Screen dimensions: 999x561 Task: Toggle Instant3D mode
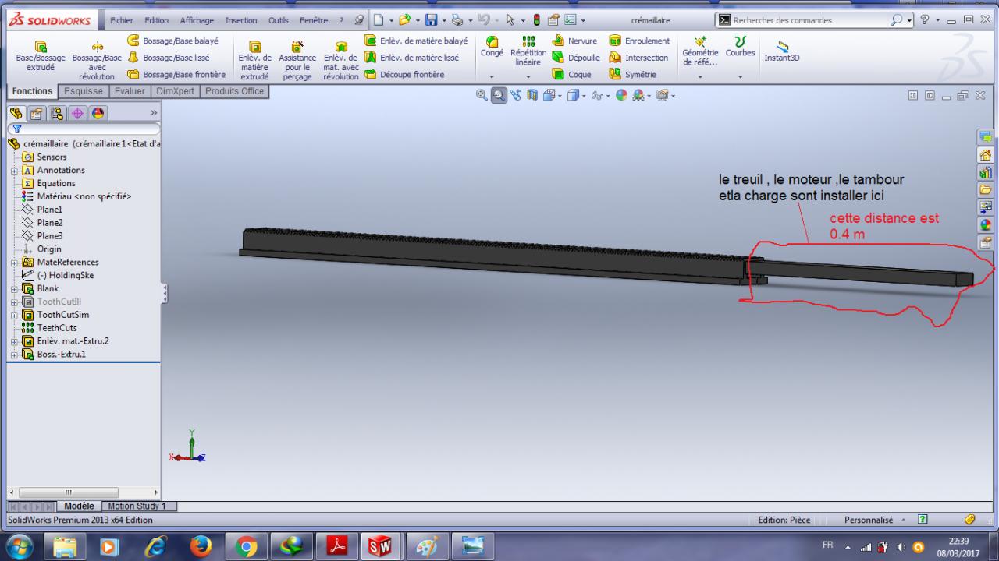pyautogui.click(x=782, y=51)
